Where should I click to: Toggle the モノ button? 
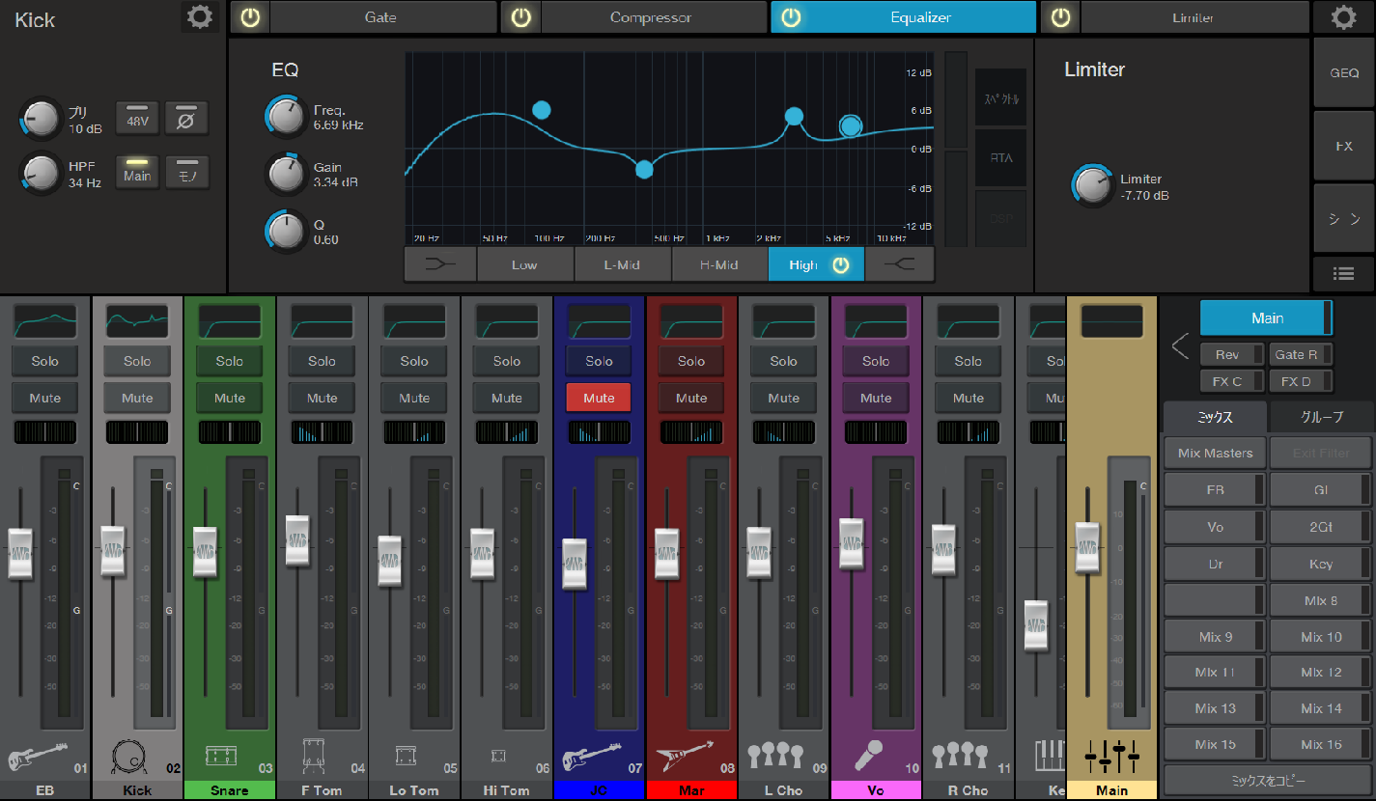(x=186, y=173)
